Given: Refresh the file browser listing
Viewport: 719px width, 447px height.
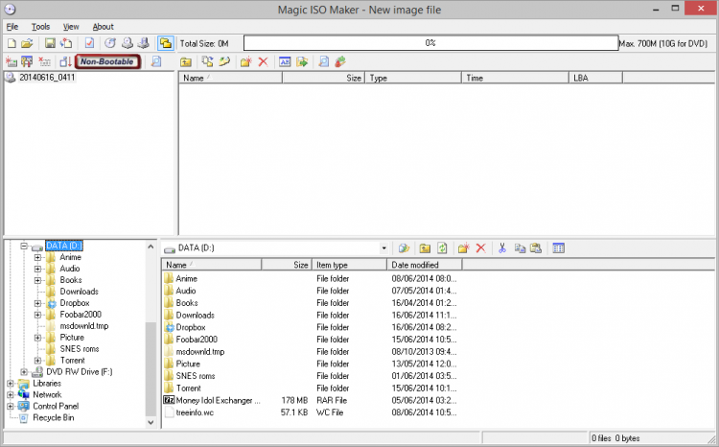Looking at the screenshot, I should pyautogui.click(x=442, y=248).
